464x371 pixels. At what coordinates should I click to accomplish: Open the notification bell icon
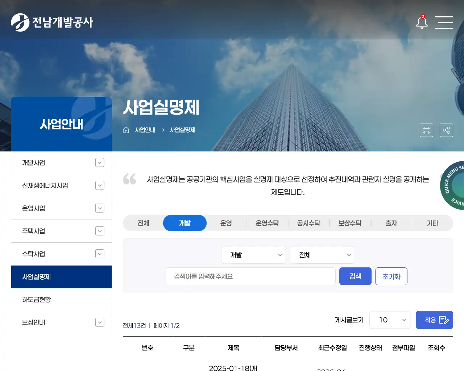tap(422, 22)
